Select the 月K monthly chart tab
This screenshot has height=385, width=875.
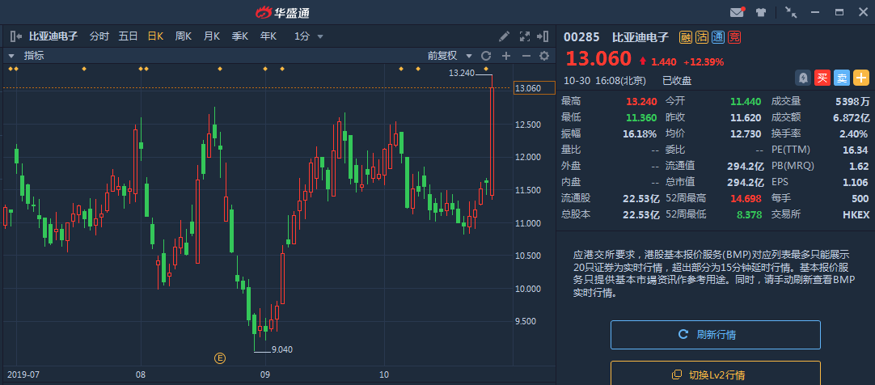[x=212, y=37]
